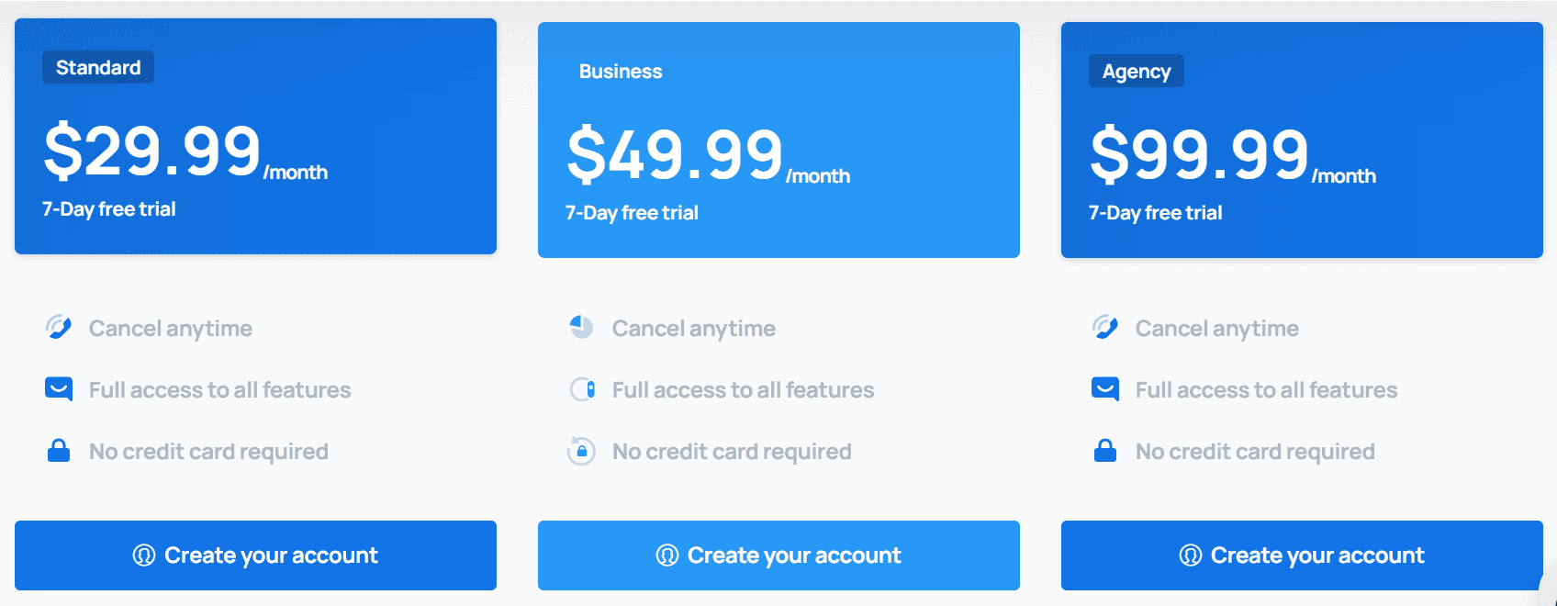Select the Standard plan badge
The image size is (1557, 606).
pos(96,67)
